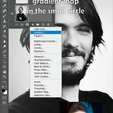
Task: Add a Brightness/Contrast adjustment
Action: click(46, 41)
